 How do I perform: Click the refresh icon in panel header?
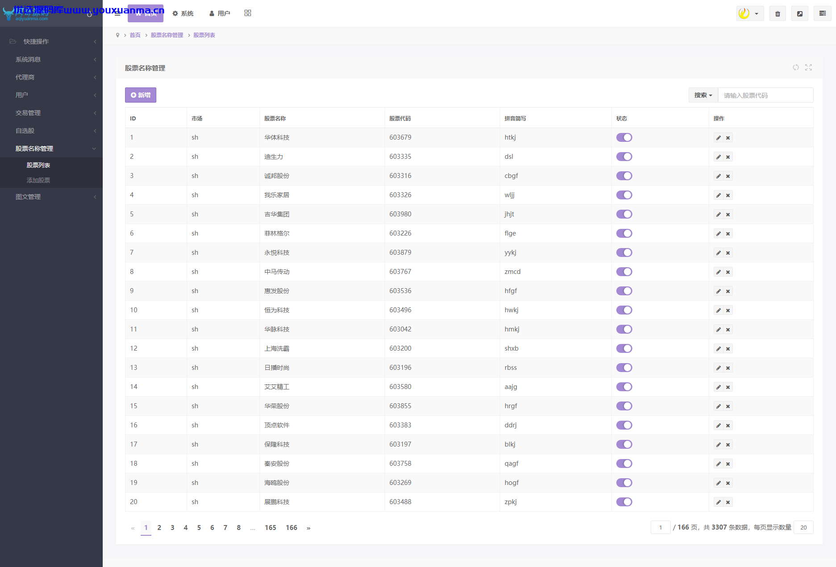tap(796, 67)
